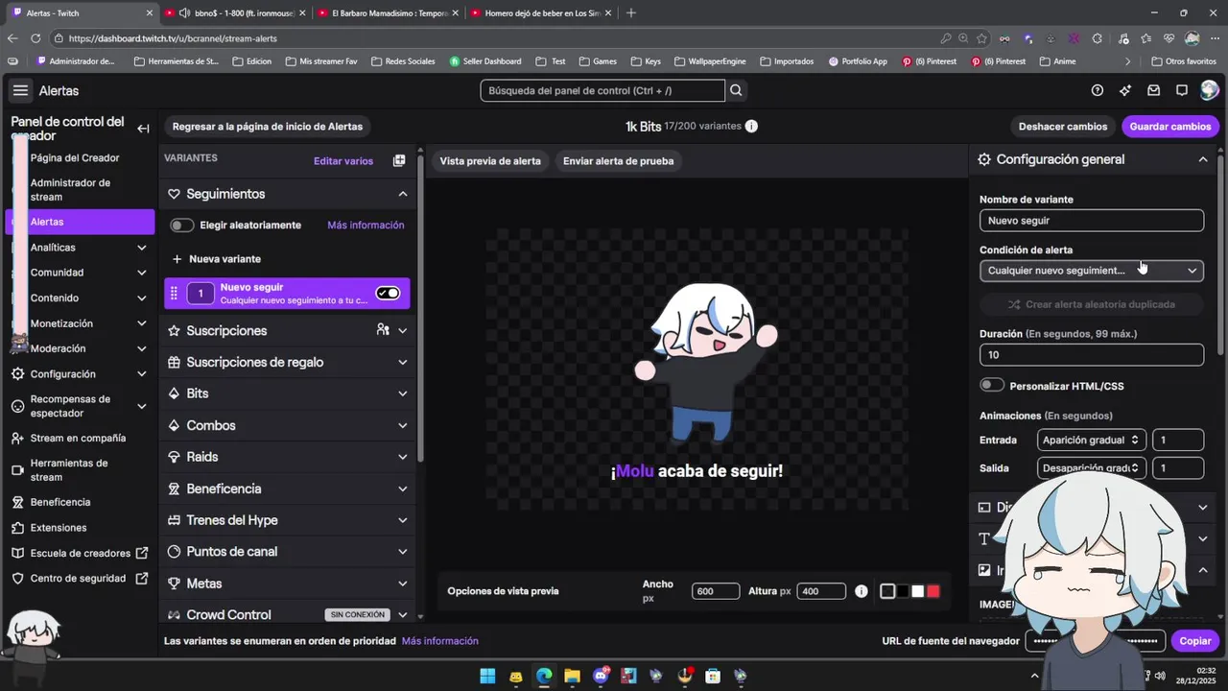Click the dashboard search box

click(x=602, y=90)
